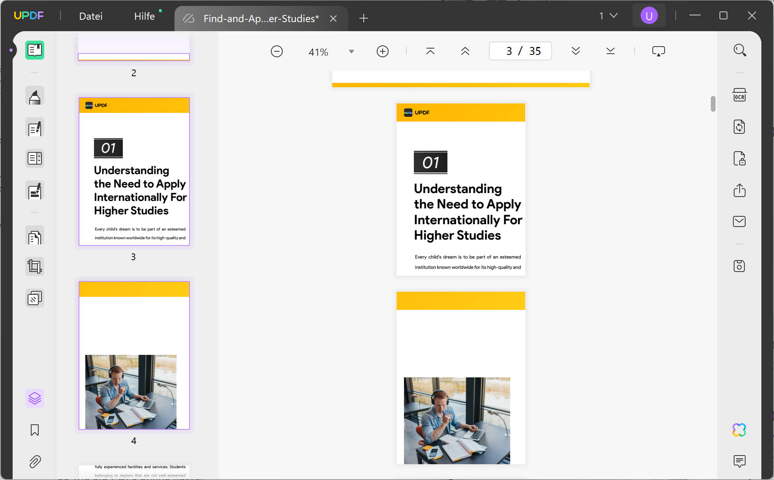The height and width of the screenshot is (480, 774).
Task: Open the Hilfe menu
Action: coord(145,16)
